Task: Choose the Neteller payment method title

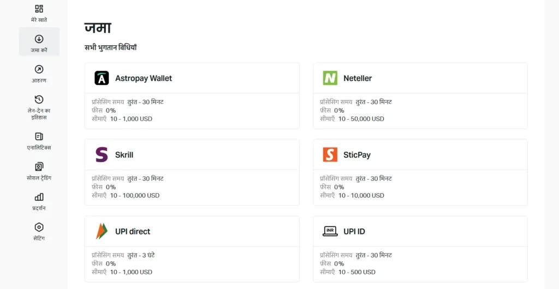Action: click(x=358, y=78)
